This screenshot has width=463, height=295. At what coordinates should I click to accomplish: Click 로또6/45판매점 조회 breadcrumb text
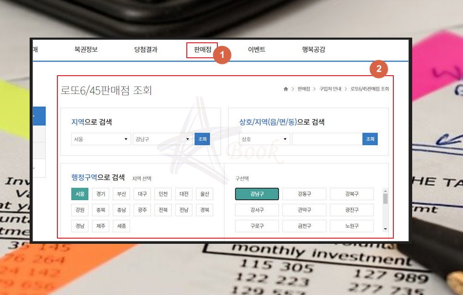tap(370, 89)
